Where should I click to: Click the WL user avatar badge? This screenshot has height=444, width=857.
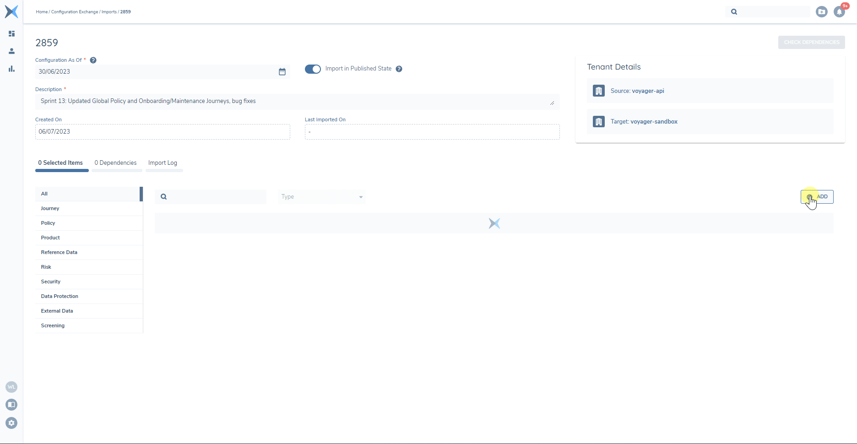[x=11, y=387]
